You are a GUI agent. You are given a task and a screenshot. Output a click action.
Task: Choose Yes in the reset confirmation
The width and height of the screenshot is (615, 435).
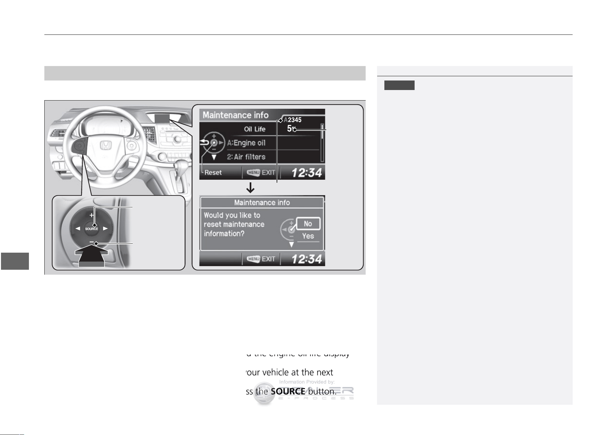pos(308,236)
